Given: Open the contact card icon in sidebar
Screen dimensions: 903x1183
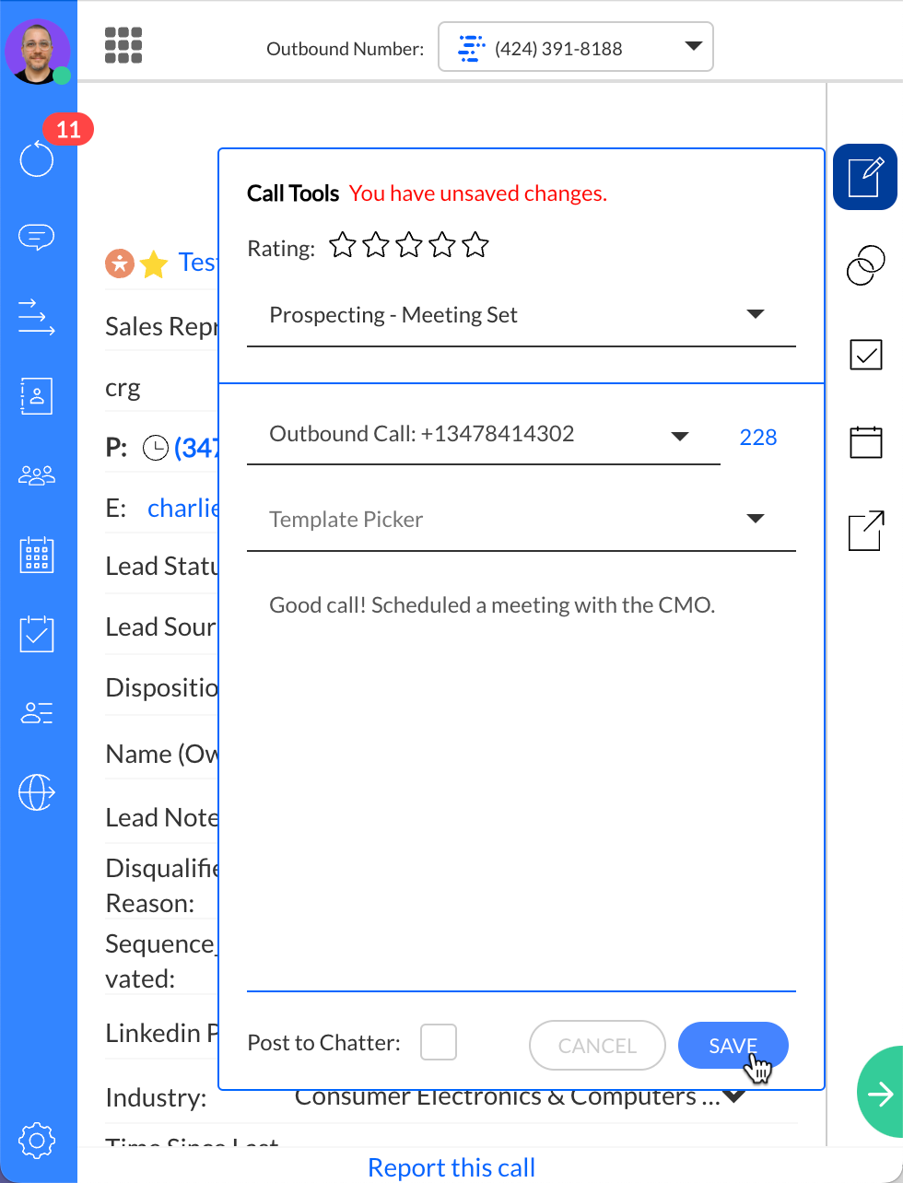Looking at the screenshot, I should [37, 396].
